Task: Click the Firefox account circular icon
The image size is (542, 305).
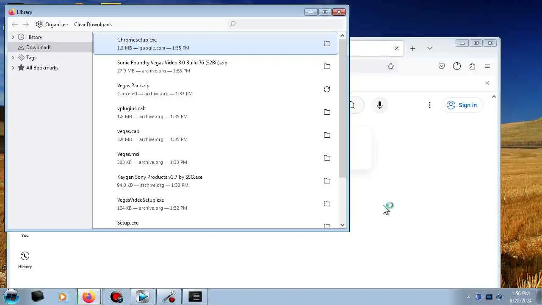Action: click(x=457, y=66)
